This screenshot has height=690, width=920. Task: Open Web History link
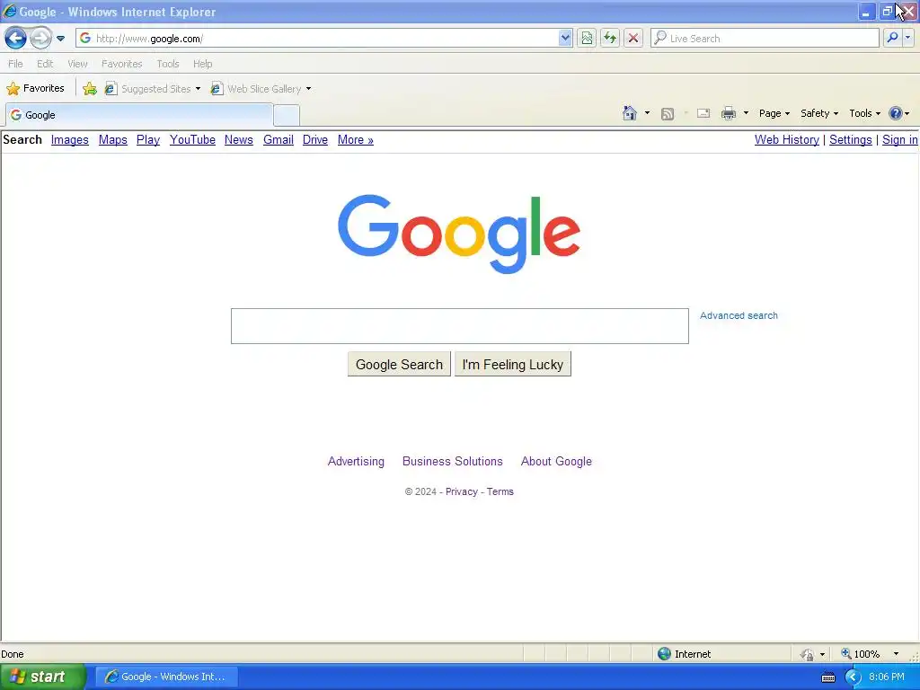[x=787, y=139]
